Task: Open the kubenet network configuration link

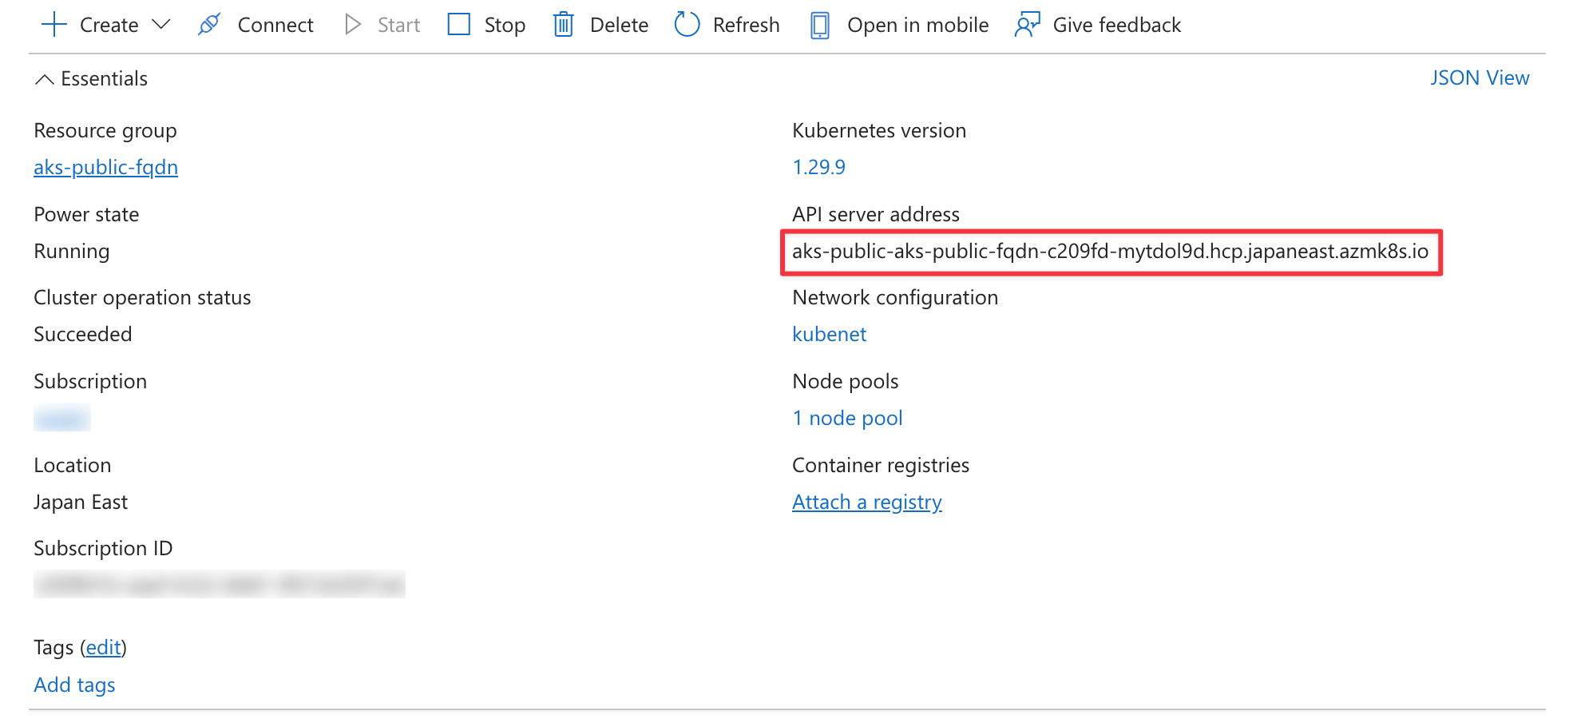Action: [829, 334]
